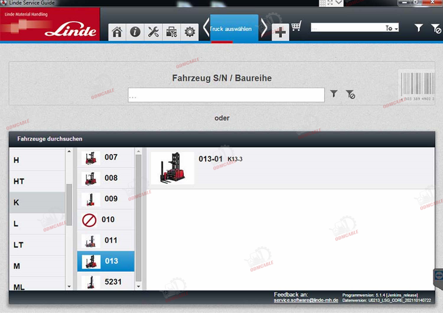Click the barcode scan image
The width and height of the screenshot is (443, 313).
[x=417, y=86]
